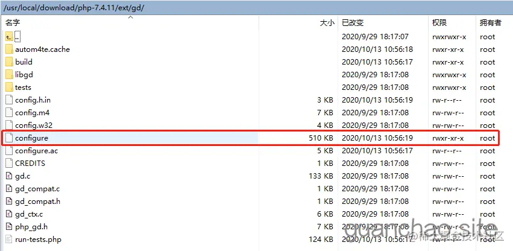The height and width of the screenshot is (251, 513).
Task: Click the php_gd.h header file icon
Action: (x=9, y=226)
